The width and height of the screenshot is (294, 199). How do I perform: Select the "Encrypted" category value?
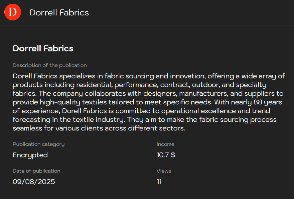(x=30, y=155)
